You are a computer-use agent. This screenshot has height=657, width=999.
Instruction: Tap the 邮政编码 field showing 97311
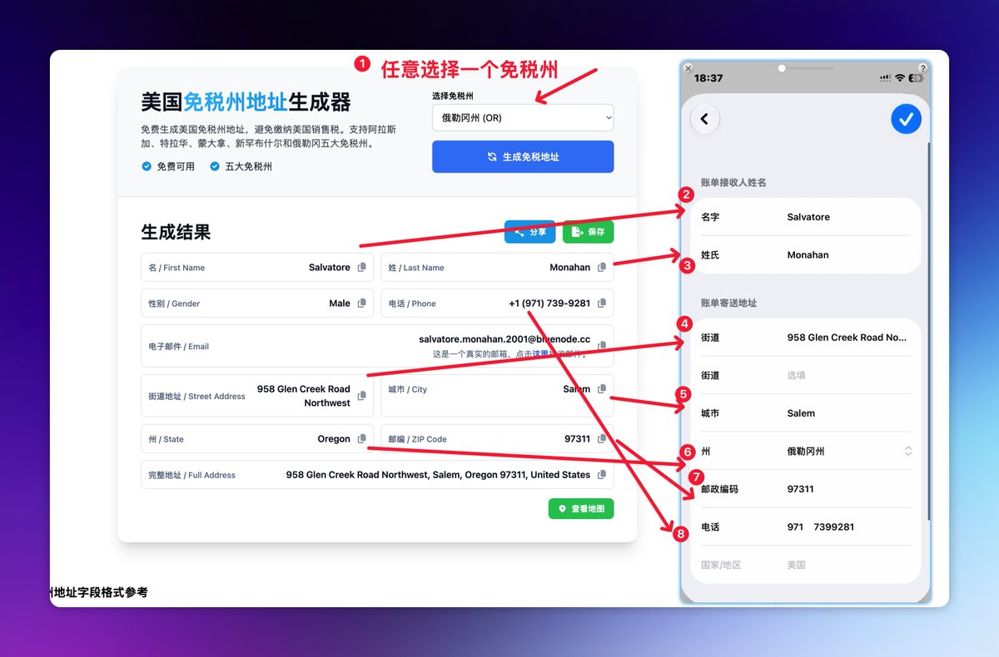tap(806, 489)
